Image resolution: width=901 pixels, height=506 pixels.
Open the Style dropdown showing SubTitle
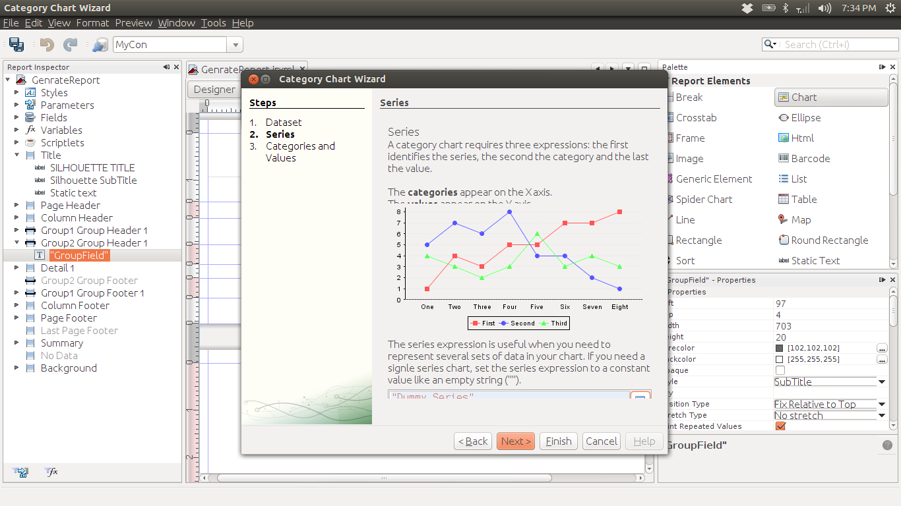(x=883, y=381)
